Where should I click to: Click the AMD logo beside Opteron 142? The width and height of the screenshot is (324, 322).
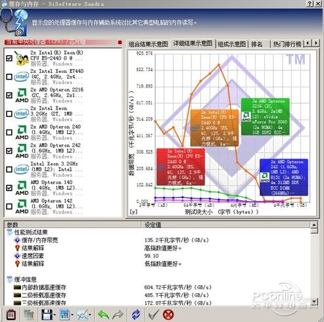(x=22, y=206)
